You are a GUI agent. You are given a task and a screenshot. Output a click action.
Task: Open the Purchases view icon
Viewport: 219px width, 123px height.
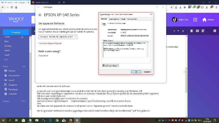pos(5,89)
